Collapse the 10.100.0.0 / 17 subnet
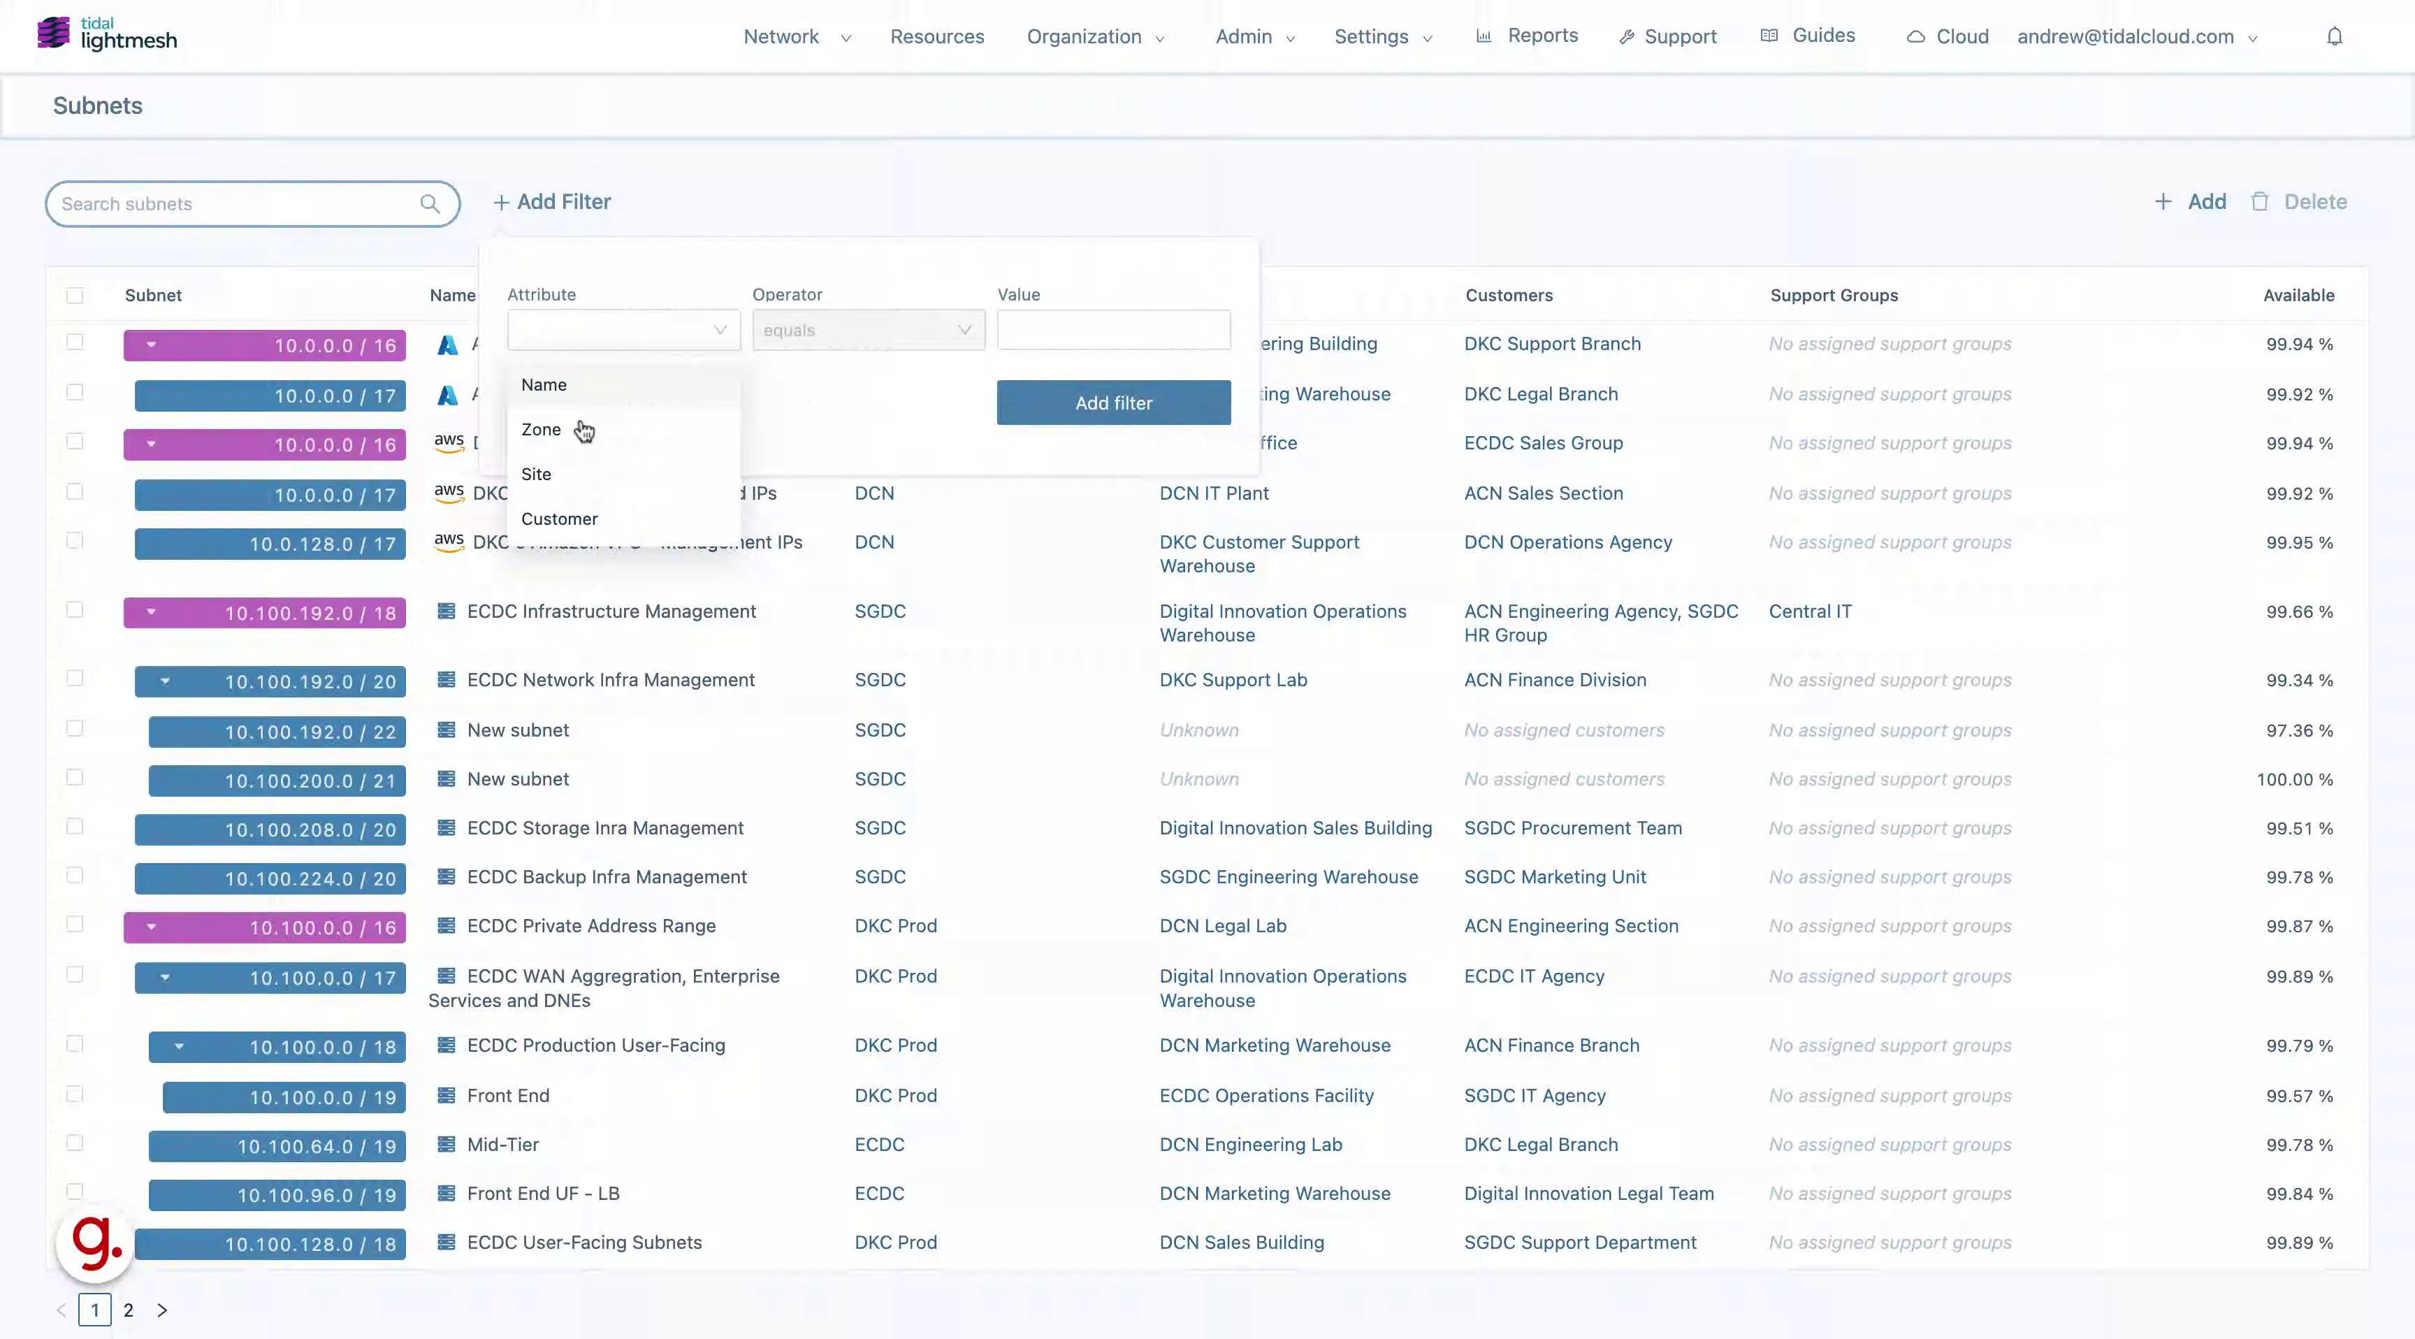2415x1339 pixels. pyautogui.click(x=165, y=977)
